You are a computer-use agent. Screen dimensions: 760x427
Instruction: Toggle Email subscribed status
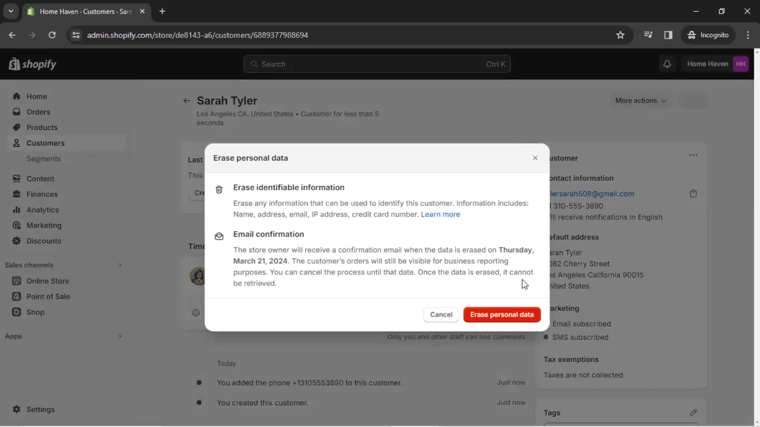pyautogui.click(x=546, y=324)
